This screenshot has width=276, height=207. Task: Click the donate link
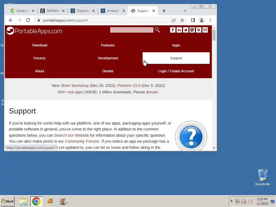(152, 92)
